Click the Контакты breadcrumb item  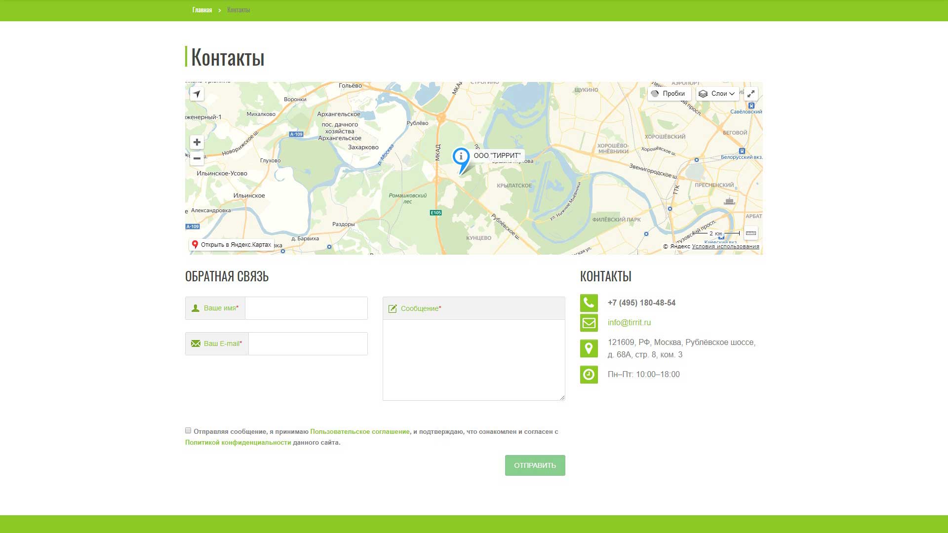(238, 10)
